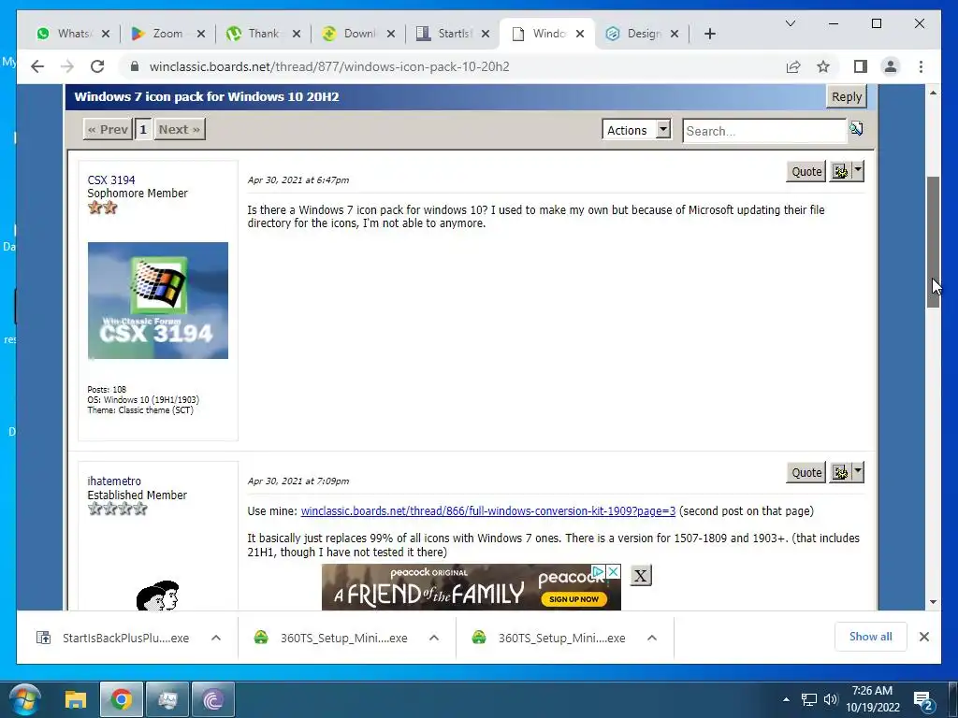Open Chrome three-dot menu
The image size is (958, 718).
[921, 66]
